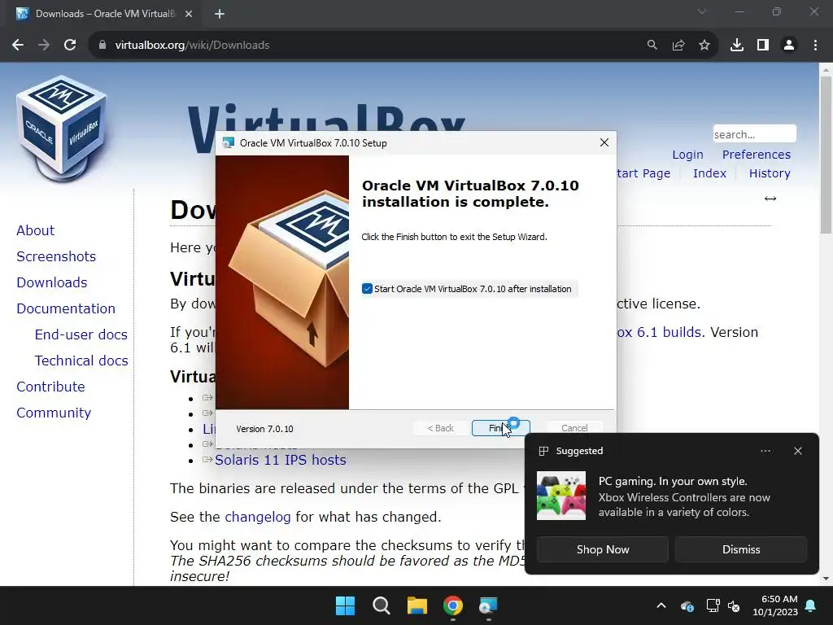Click the Cancel button in Setup
833x625 pixels.
574,428
